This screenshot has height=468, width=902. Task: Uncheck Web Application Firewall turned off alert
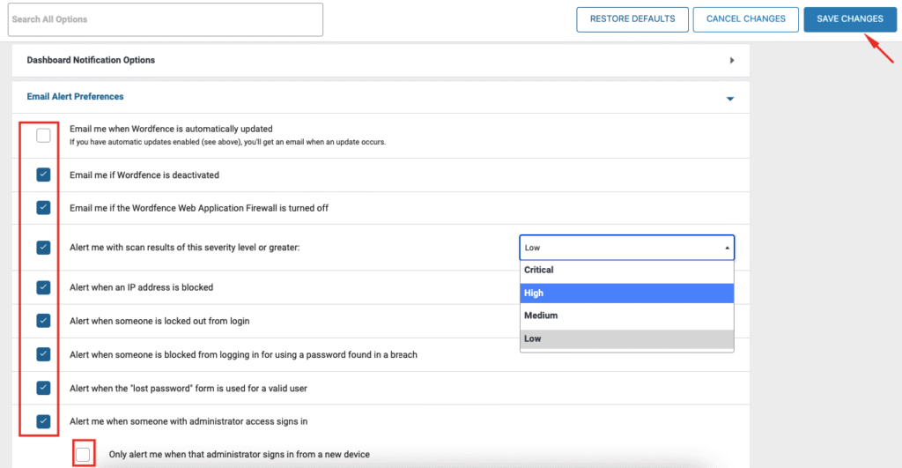(43, 207)
